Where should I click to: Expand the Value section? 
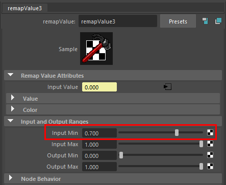(113, 98)
